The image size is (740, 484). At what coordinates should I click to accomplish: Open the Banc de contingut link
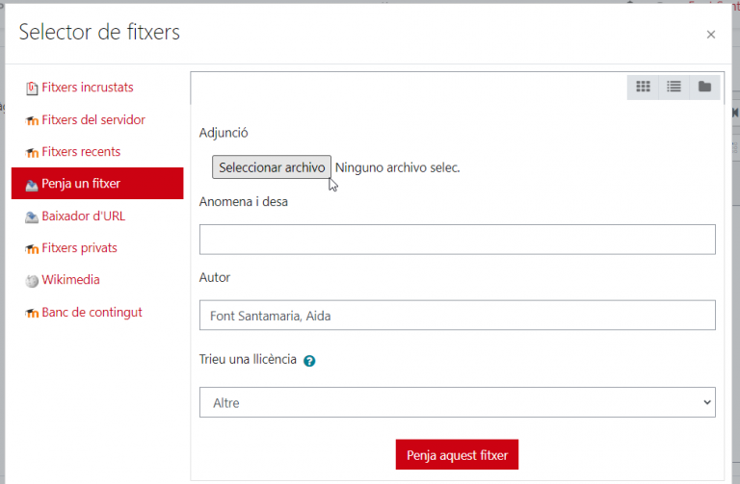(x=92, y=313)
